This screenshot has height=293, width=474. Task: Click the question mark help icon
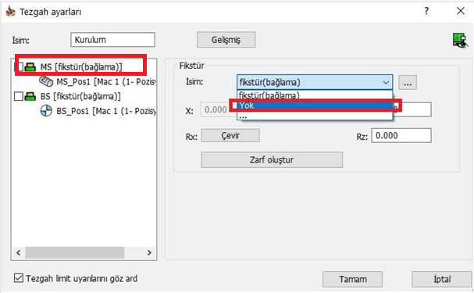click(x=426, y=11)
